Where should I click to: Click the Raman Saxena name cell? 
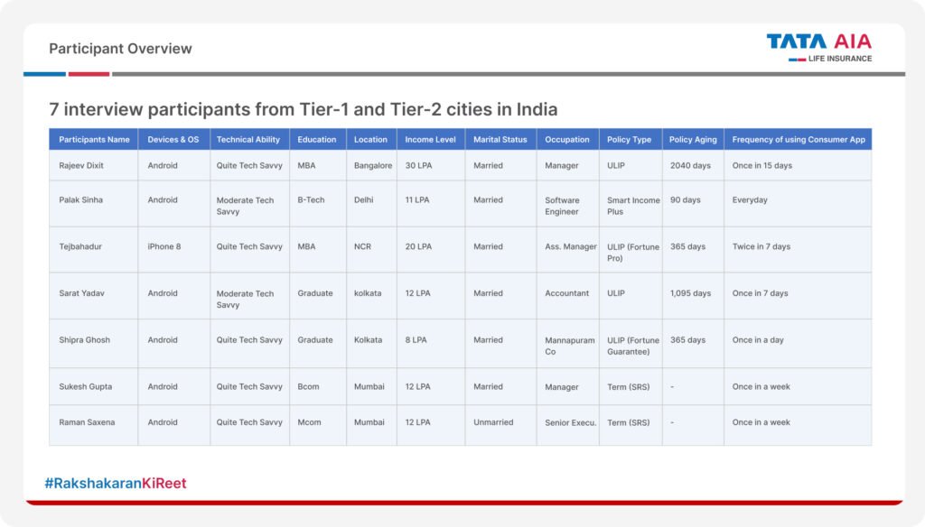(x=87, y=422)
